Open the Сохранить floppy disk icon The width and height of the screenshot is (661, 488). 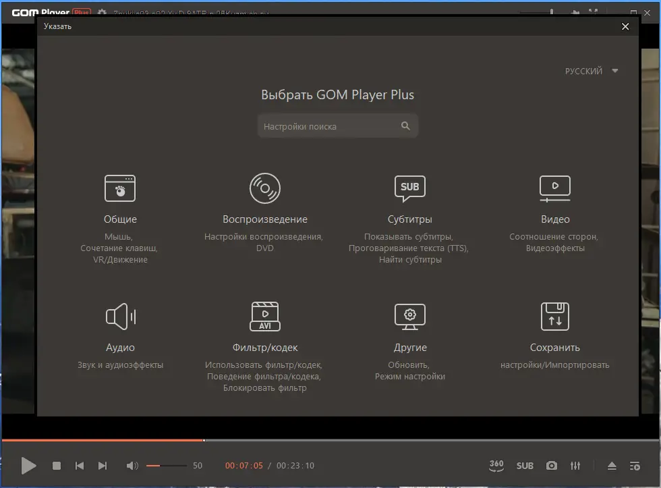[x=554, y=317]
